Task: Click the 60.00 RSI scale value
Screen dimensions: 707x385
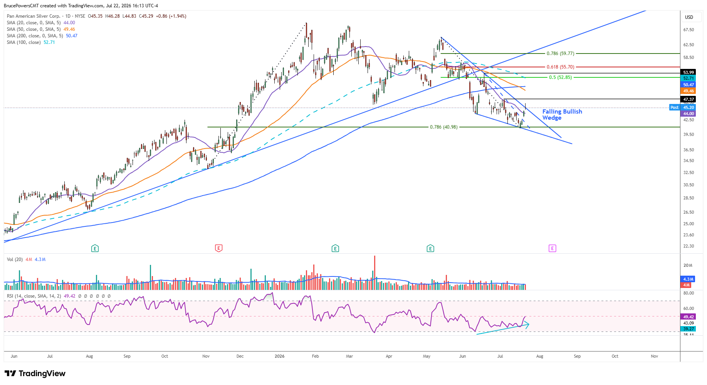Action: [x=689, y=308]
